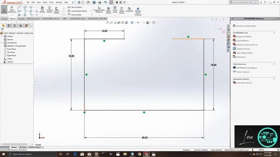The width and height of the screenshot is (280, 157).
Task: Collapse the Subscription Services section
Action: (274, 79)
